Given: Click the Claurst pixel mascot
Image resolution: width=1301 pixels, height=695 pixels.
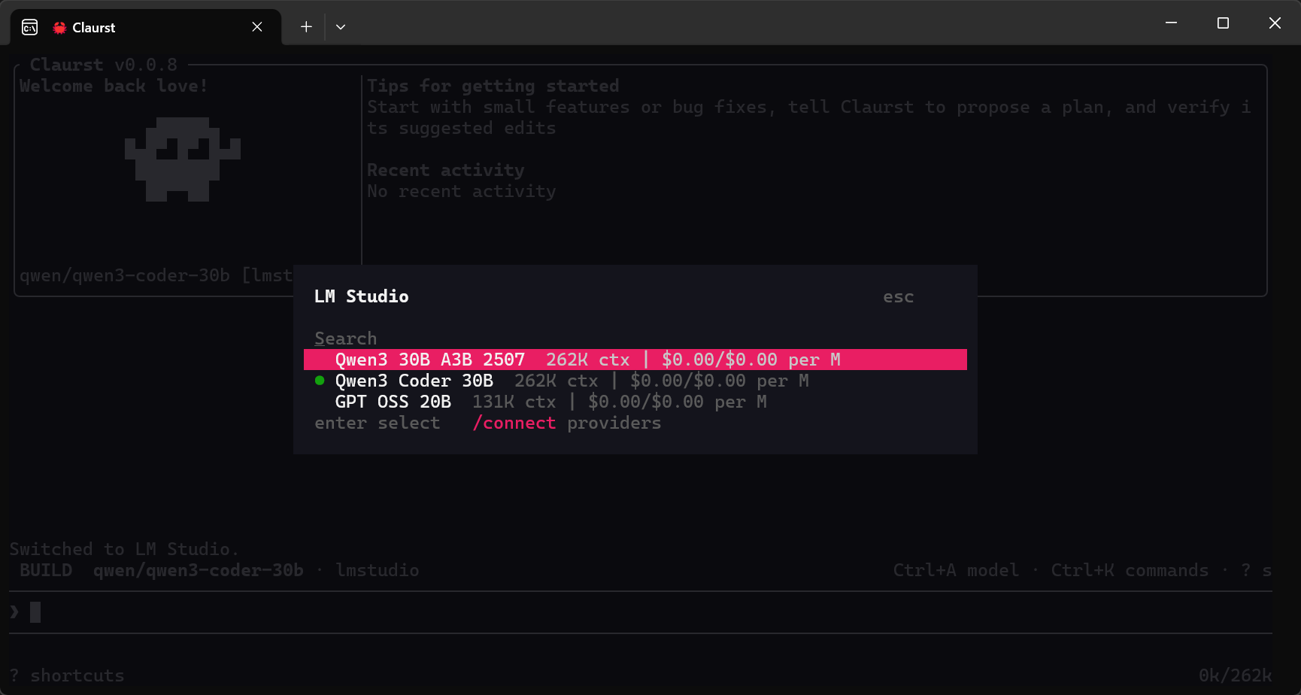Looking at the screenshot, I should pos(183,159).
